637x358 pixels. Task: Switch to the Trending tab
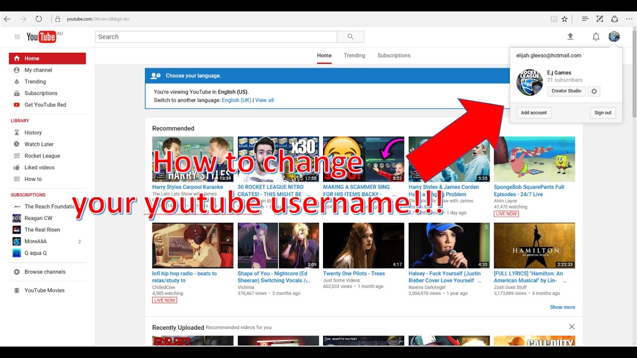click(x=354, y=56)
